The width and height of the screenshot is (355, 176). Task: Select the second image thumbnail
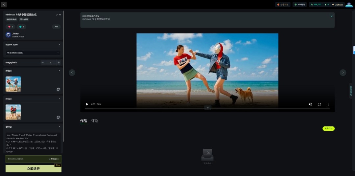tap(13, 112)
